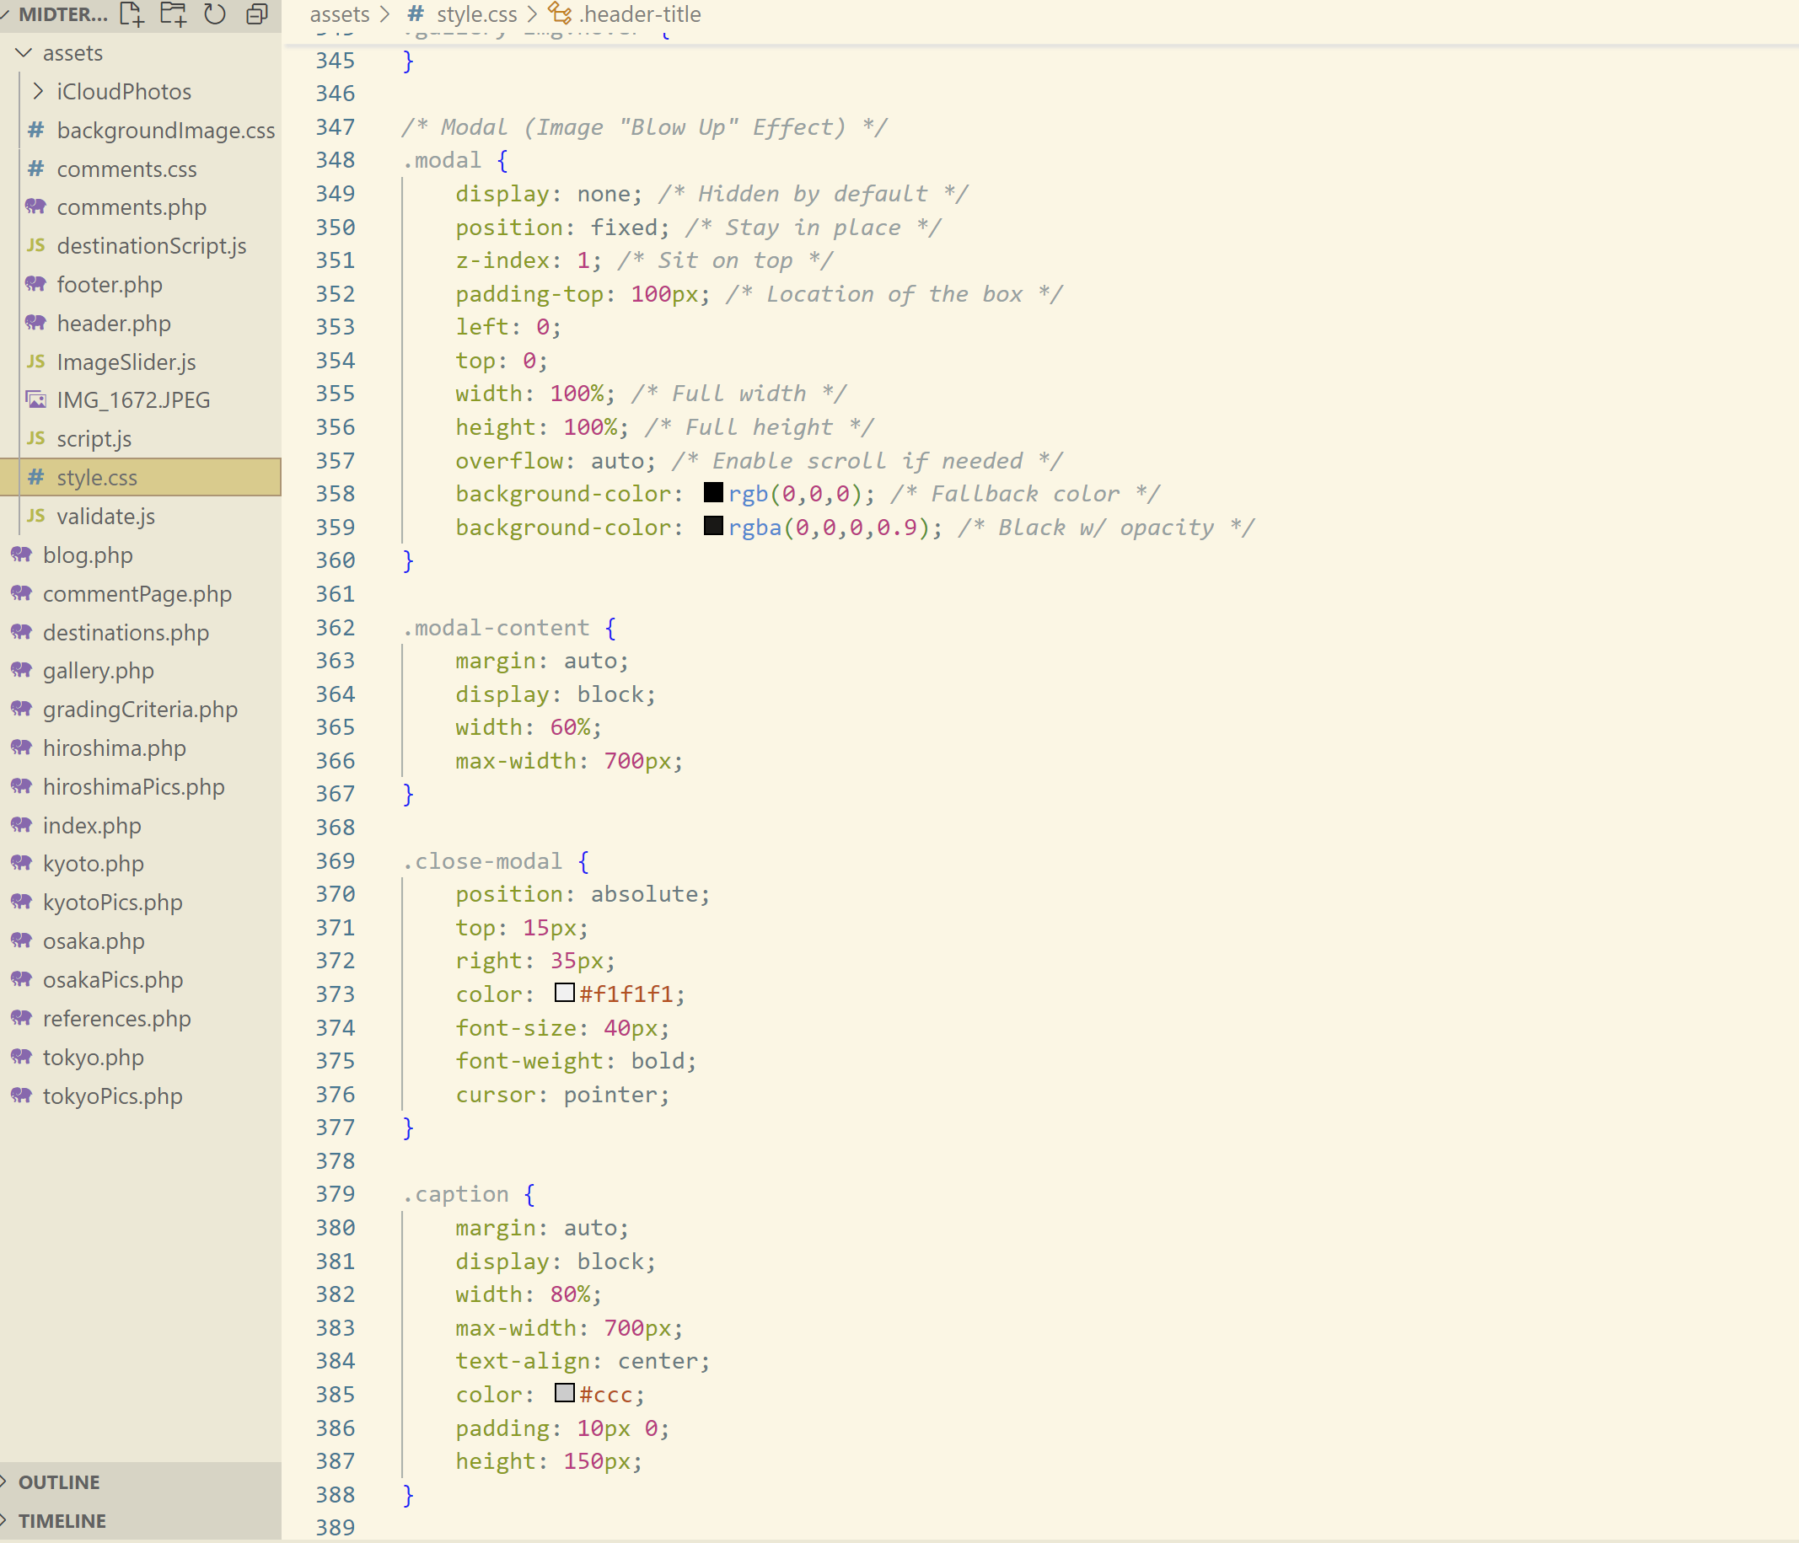The height and width of the screenshot is (1543, 1799).
Task: Collapse the assets folder
Action: coord(24,53)
